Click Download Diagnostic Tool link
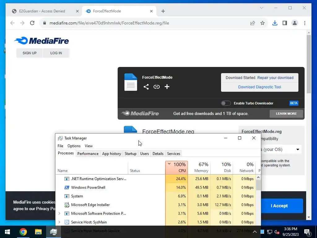The image size is (317, 238). (x=260, y=87)
